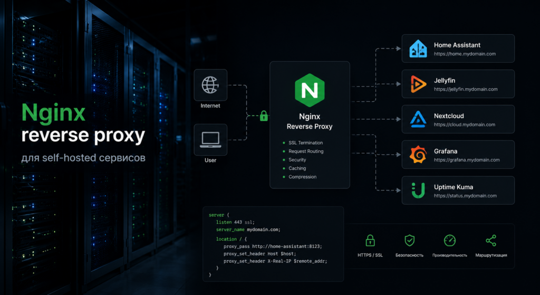Click the shield checkmark Безопасность icon
This screenshot has width=540, height=295.
409,240
